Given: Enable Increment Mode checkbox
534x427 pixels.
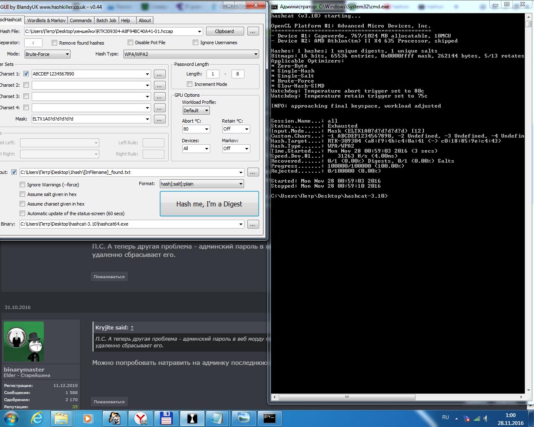Looking at the screenshot, I should click(x=189, y=84).
